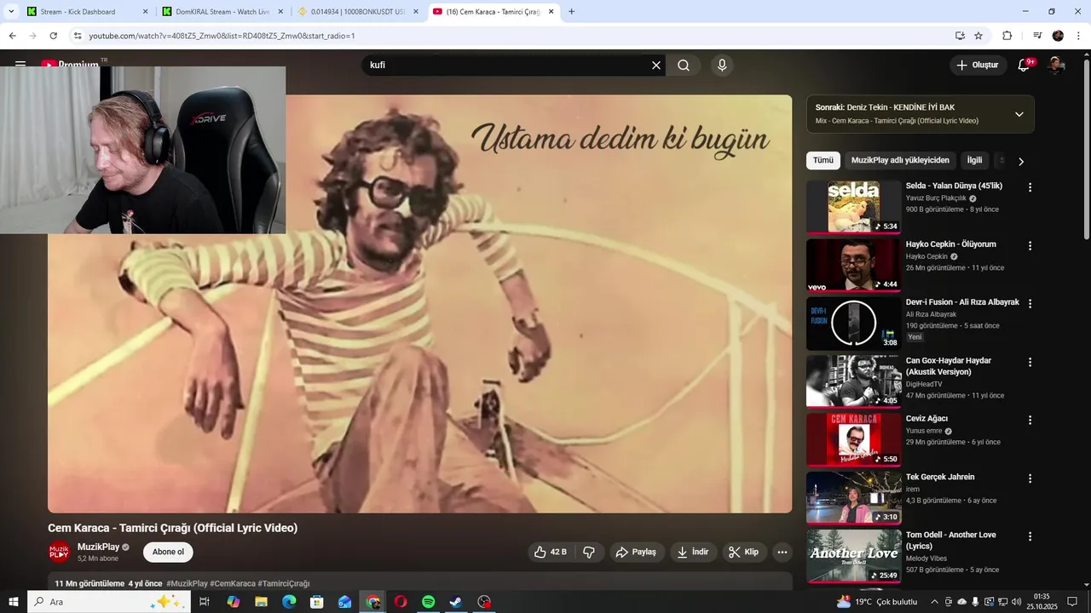Open MuzikPlay channel name link
The image size is (1091, 613).
tap(98, 547)
